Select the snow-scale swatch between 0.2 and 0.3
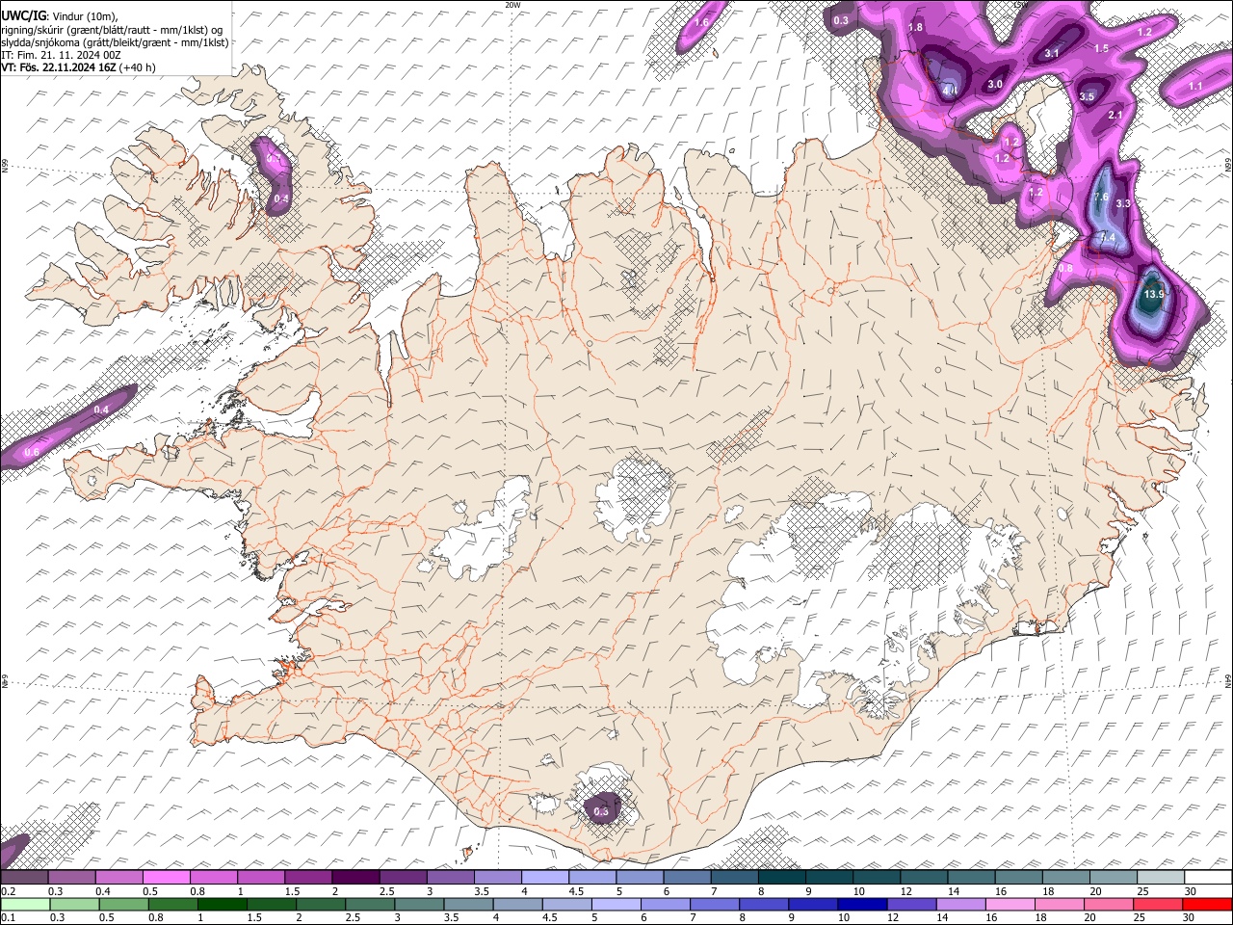1233x925 pixels. coord(24,877)
